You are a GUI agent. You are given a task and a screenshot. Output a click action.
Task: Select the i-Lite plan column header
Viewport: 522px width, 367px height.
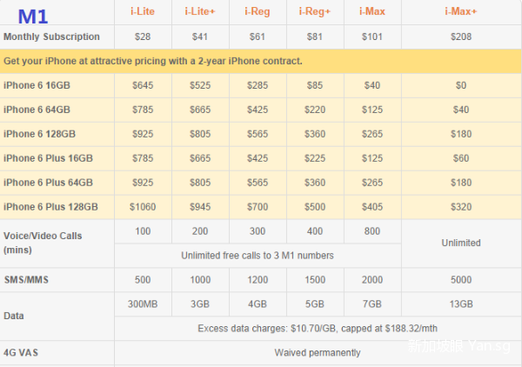(x=143, y=12)
